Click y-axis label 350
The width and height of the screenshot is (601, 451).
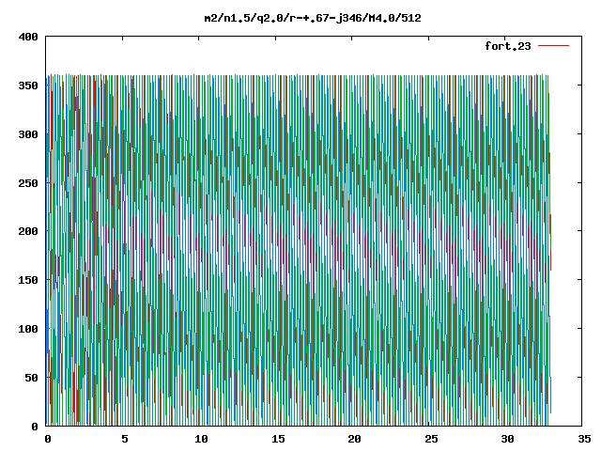click(x=28, y=86)
